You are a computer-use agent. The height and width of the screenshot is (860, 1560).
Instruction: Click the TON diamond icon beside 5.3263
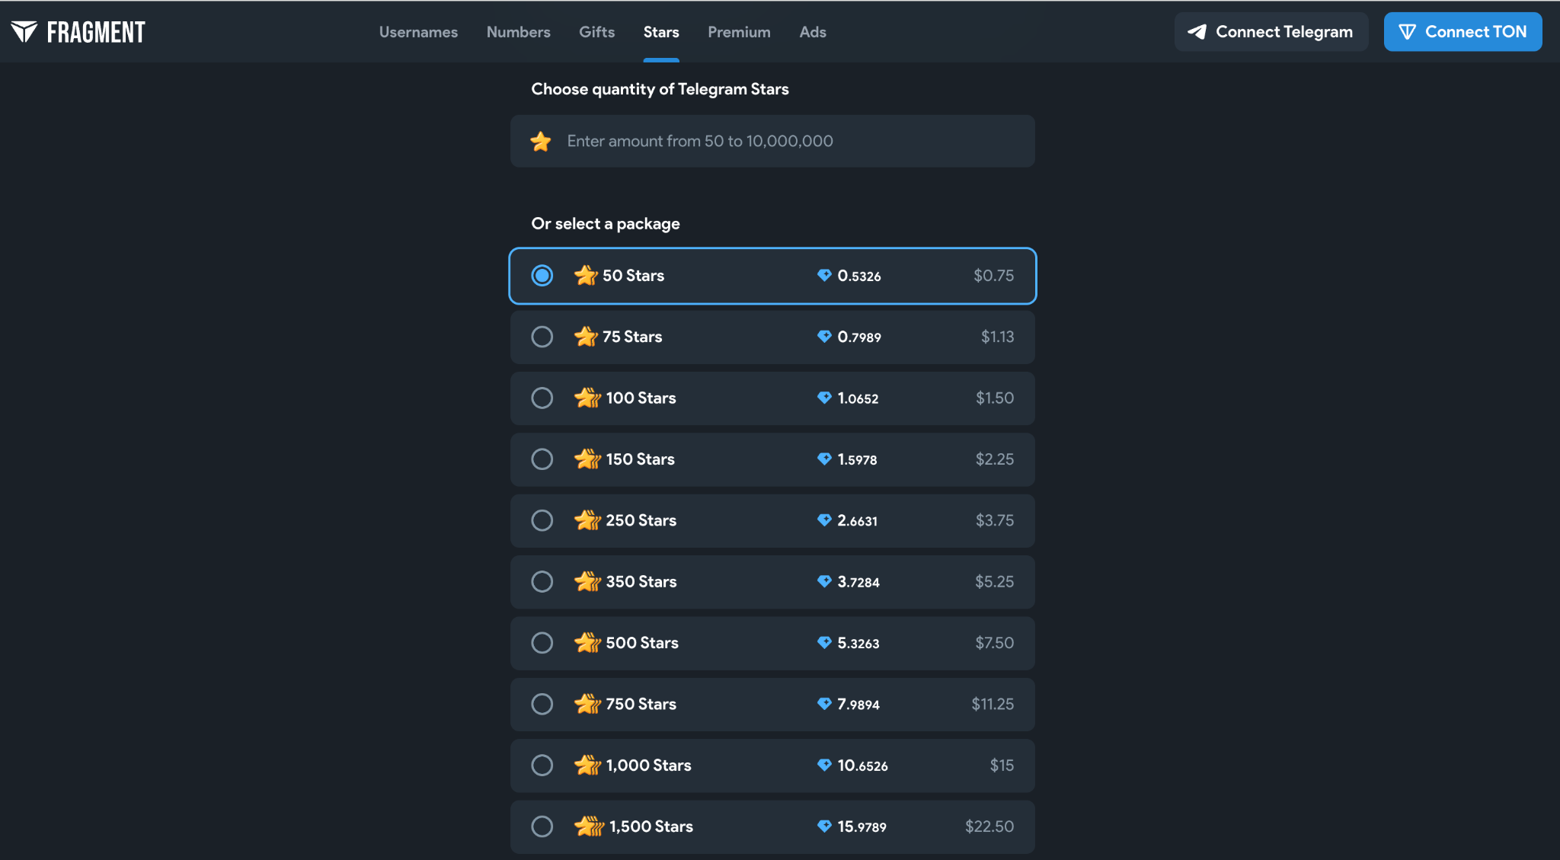point(824,642)
